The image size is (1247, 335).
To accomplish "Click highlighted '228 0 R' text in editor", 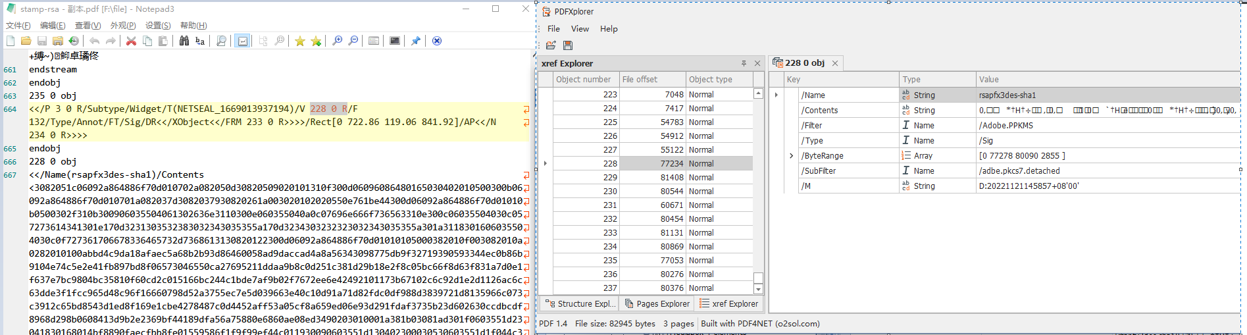I will 328,109.
